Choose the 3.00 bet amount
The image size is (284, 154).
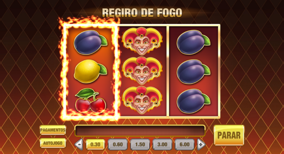coord(162,144)
